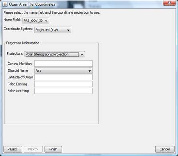
Task: Click the False Easting input box
Action: (63, 84)
